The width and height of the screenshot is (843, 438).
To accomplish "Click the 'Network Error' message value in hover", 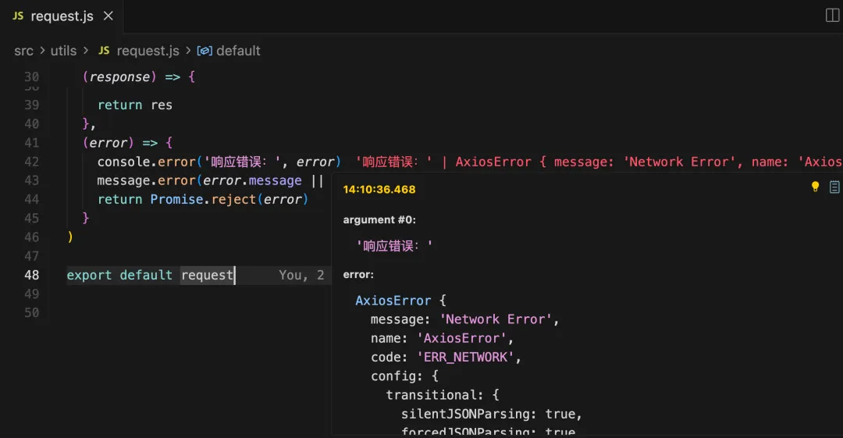I will [x=498, y=319].
